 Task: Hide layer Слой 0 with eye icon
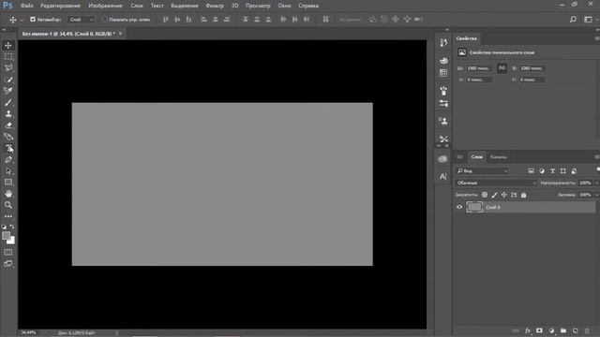point(459,207)
